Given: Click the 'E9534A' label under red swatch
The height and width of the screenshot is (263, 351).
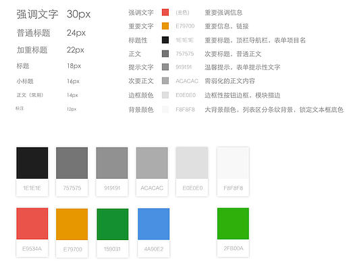Looking at the screenshot, I should tap(32, 249).
